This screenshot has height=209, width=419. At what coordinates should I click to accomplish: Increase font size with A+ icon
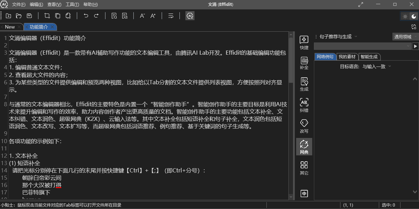pos(153,16)
